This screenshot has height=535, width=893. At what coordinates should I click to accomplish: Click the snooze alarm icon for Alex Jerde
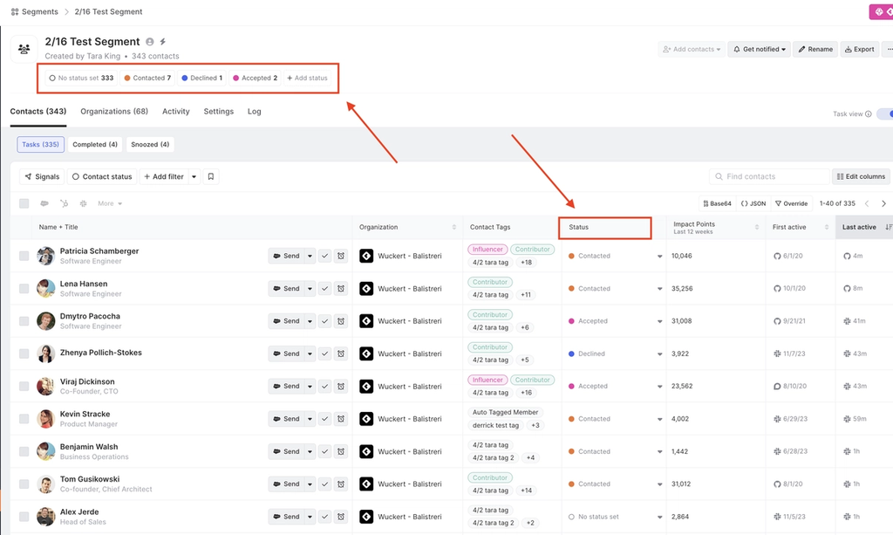click(x=341, y=516)
